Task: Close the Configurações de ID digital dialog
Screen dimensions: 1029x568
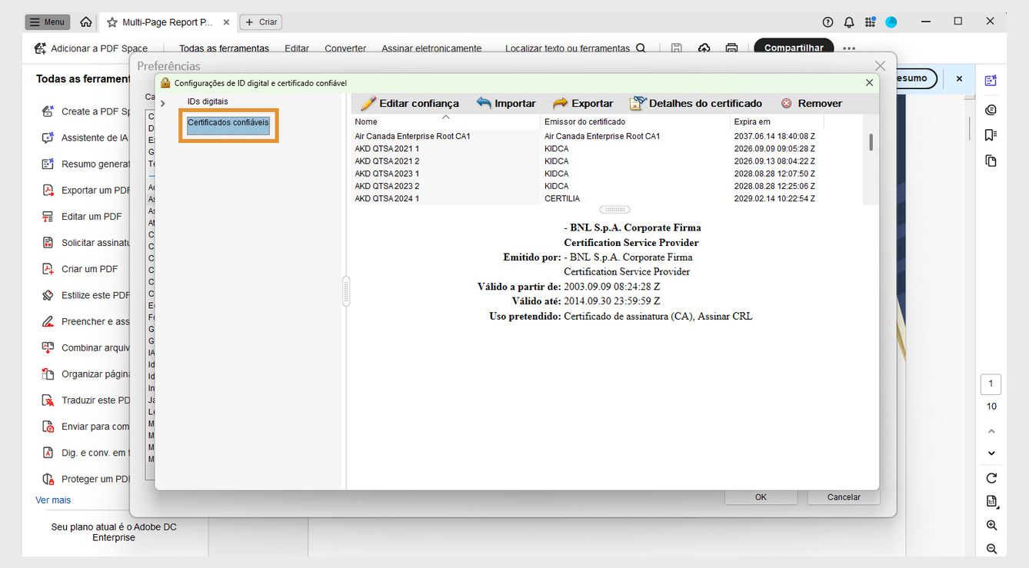Action: tap(869, 82)
